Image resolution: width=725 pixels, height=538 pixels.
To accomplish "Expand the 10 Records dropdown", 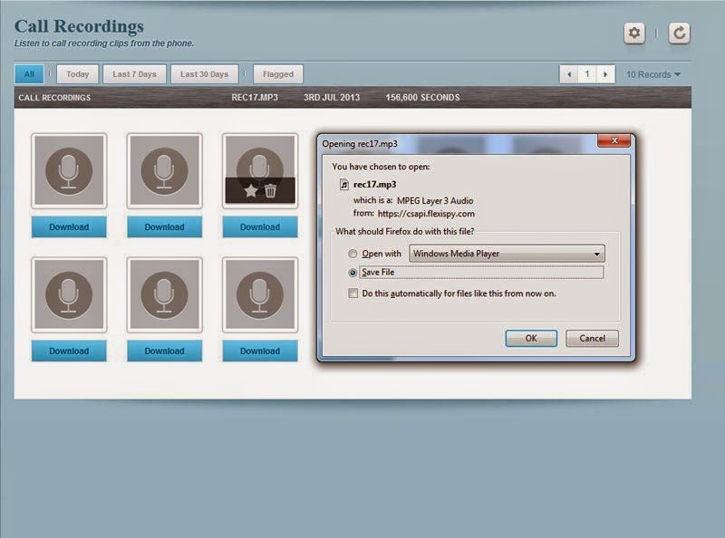I will click(x=653, y=74).
